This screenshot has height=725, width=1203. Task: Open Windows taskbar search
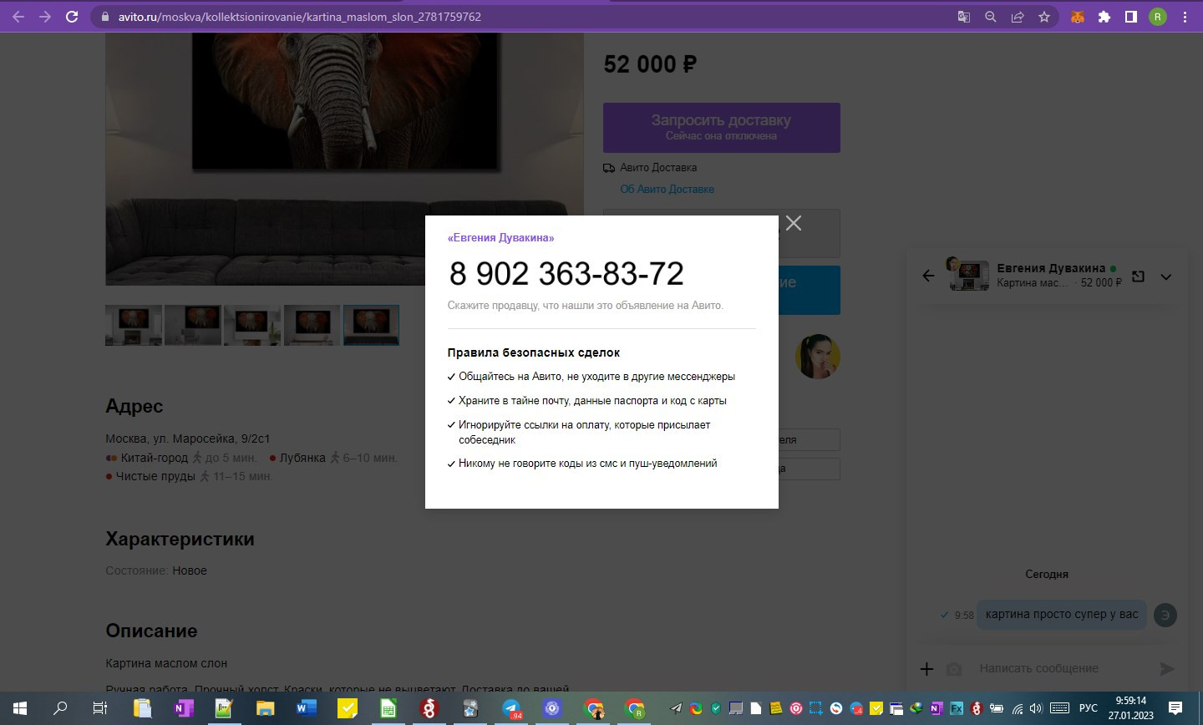(60, 708)
